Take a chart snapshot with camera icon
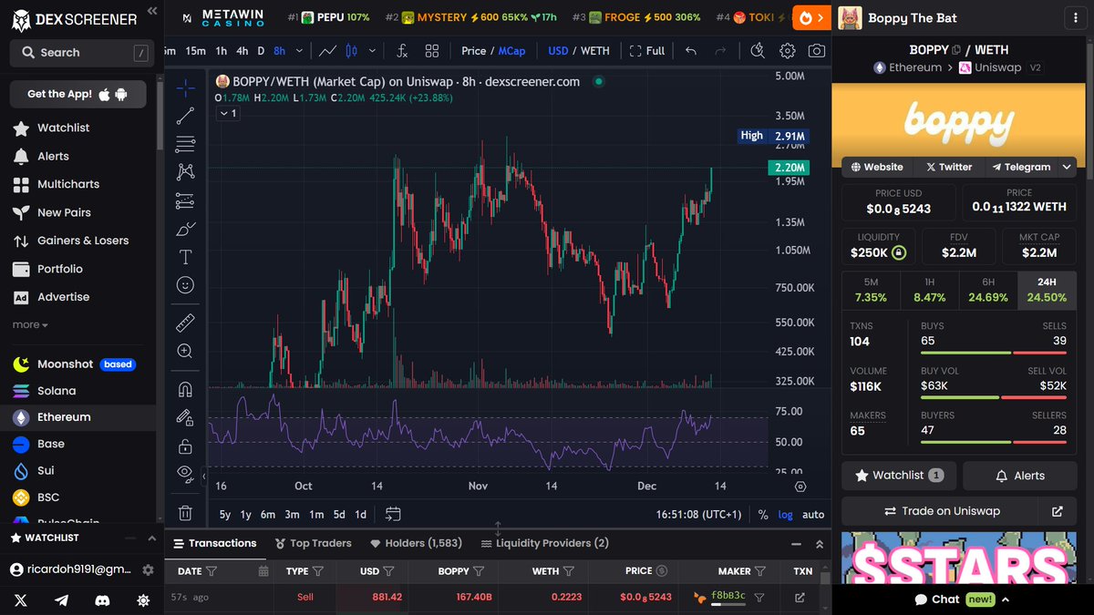This screenshot has height=615, width=1094. (817, 51)
